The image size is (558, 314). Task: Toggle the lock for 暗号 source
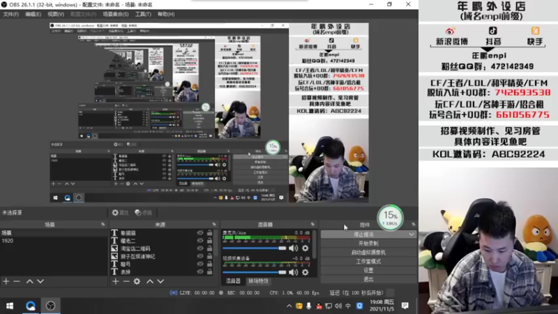point(210,264)
